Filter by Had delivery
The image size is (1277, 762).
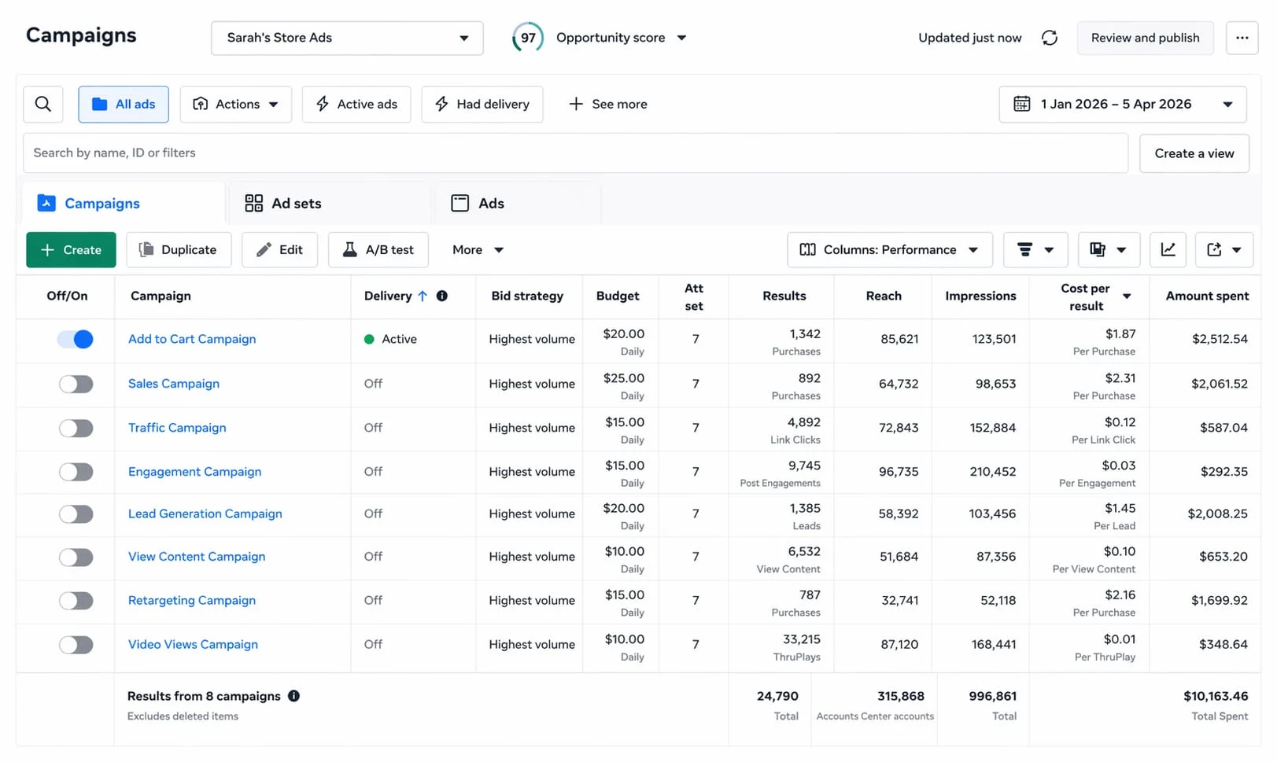(482, 104)
